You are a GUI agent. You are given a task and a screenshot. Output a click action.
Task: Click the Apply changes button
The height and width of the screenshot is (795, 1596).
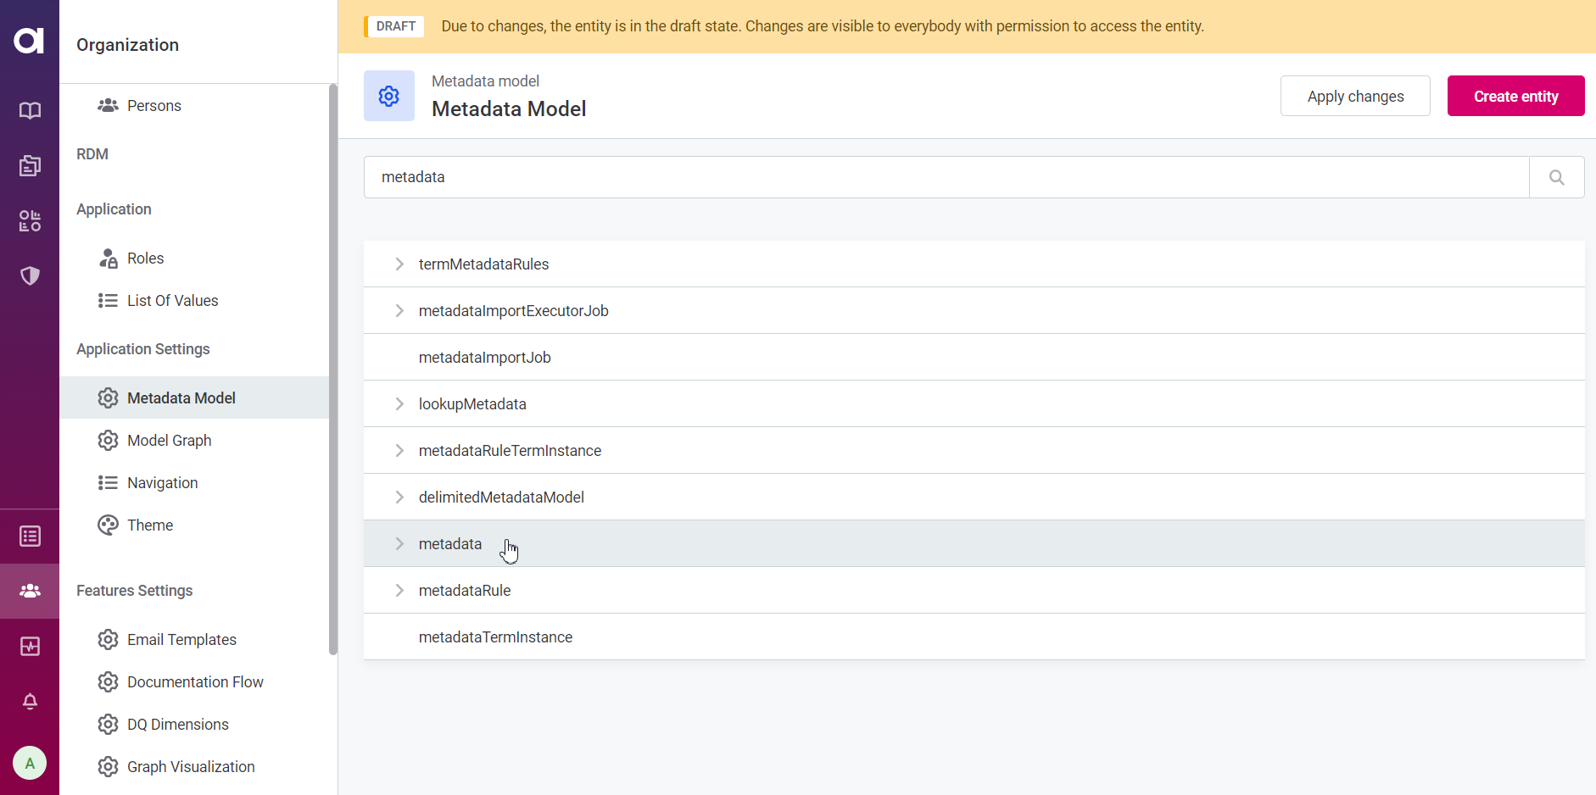[x=1355, y=96]
